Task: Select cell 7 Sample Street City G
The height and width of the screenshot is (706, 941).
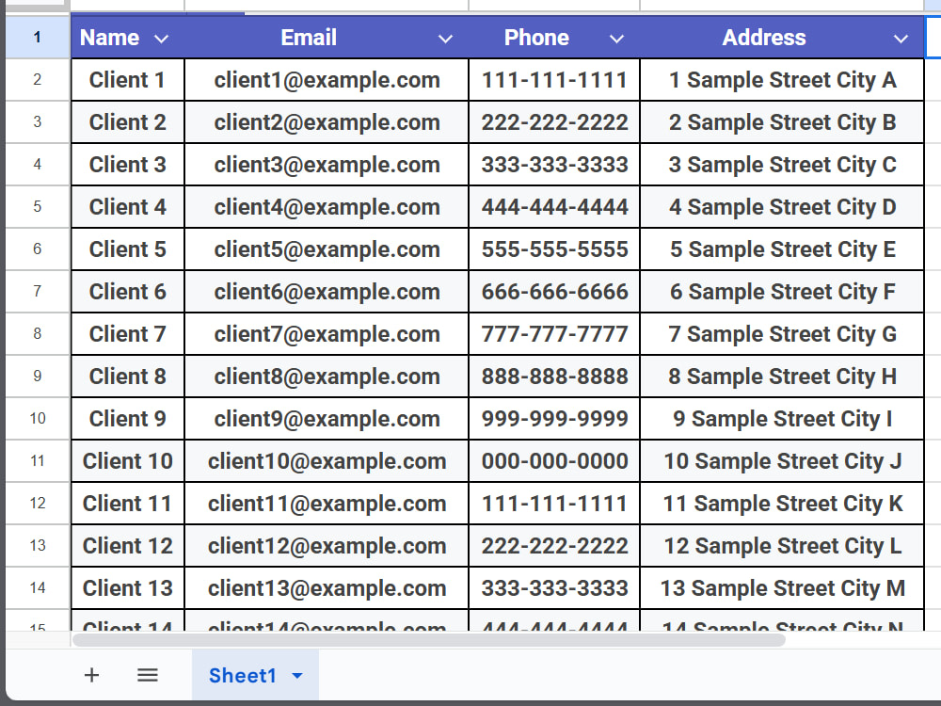Action: 782,334
